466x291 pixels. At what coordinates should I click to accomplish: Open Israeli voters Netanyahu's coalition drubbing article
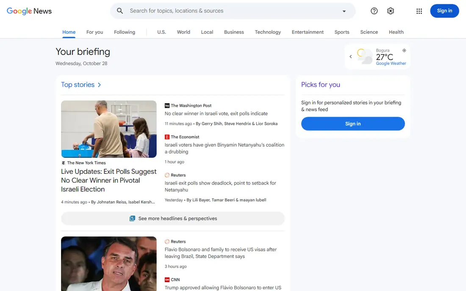pyautogui.click(x=225, y=148)
